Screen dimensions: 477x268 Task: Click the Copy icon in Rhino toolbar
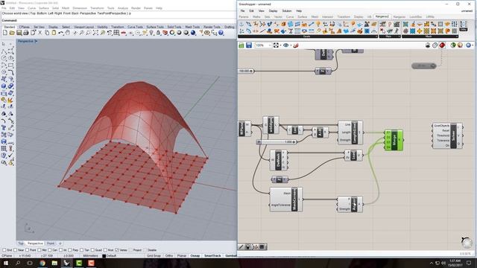pos(47,33)
